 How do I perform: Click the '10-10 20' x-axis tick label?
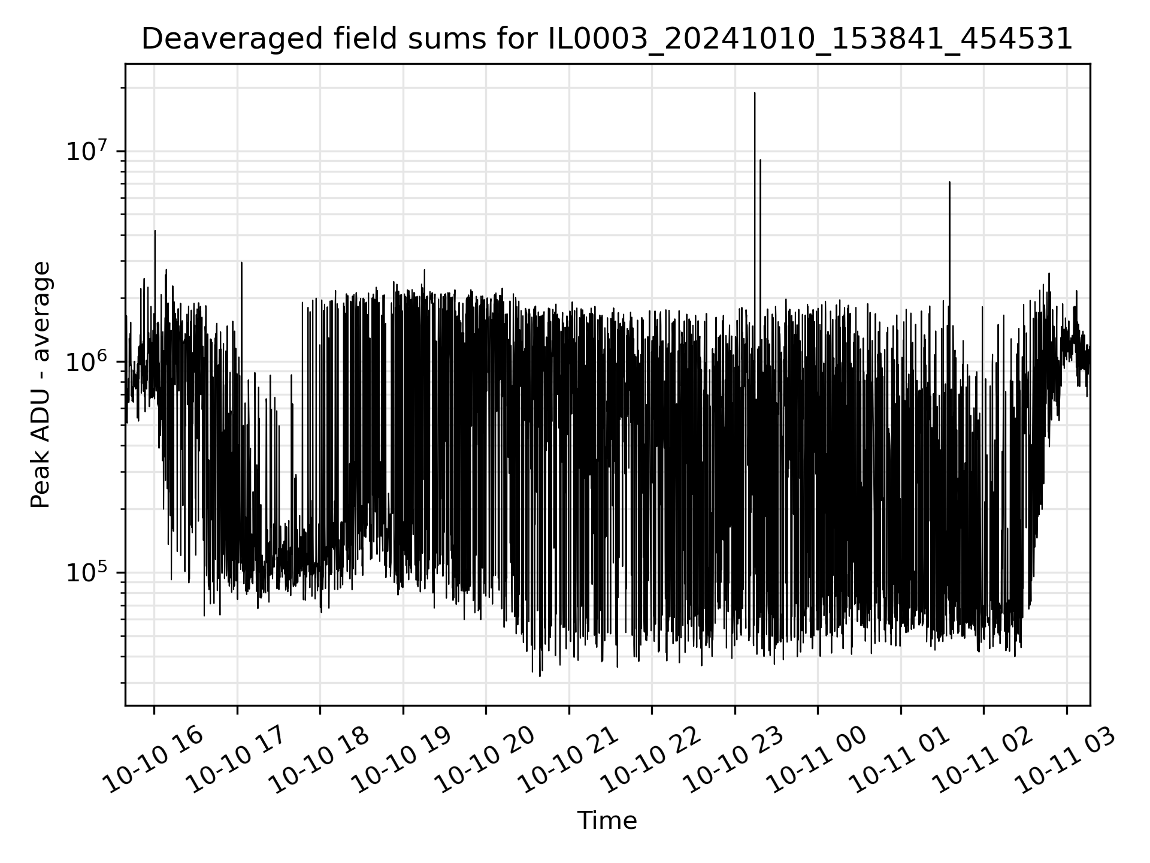[x=485, y=761]
